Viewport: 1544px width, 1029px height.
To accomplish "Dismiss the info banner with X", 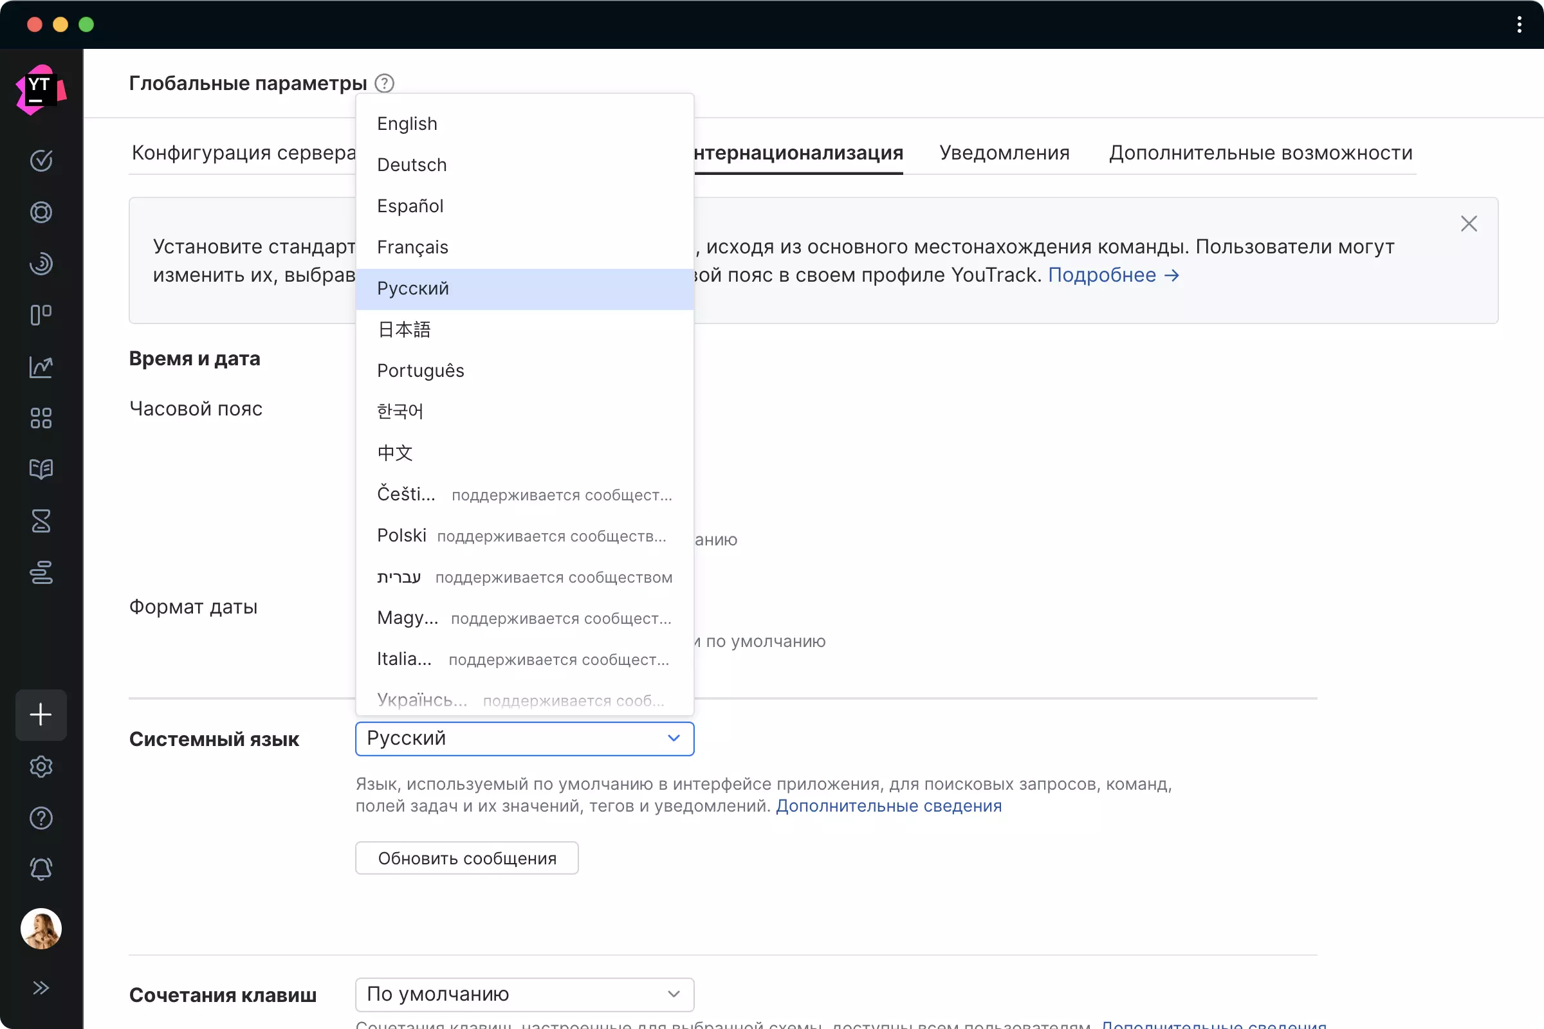I will (1469, 224).
